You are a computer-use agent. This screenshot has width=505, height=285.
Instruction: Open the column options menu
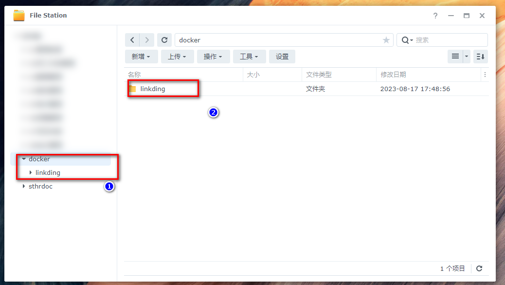[485, 75]
